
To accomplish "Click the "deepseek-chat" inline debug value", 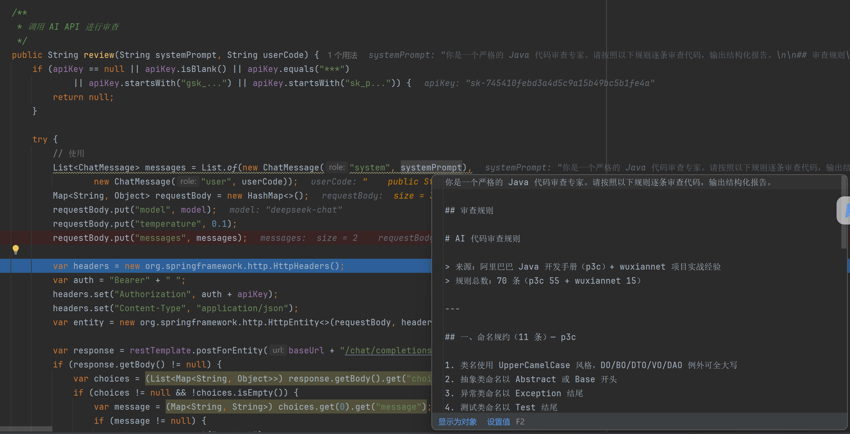I will tap(304, 209).
